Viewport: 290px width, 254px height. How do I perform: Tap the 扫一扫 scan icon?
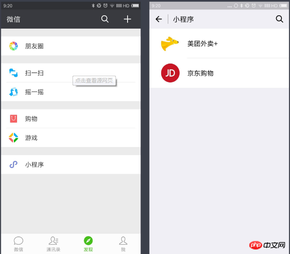(x=13, y=73)
